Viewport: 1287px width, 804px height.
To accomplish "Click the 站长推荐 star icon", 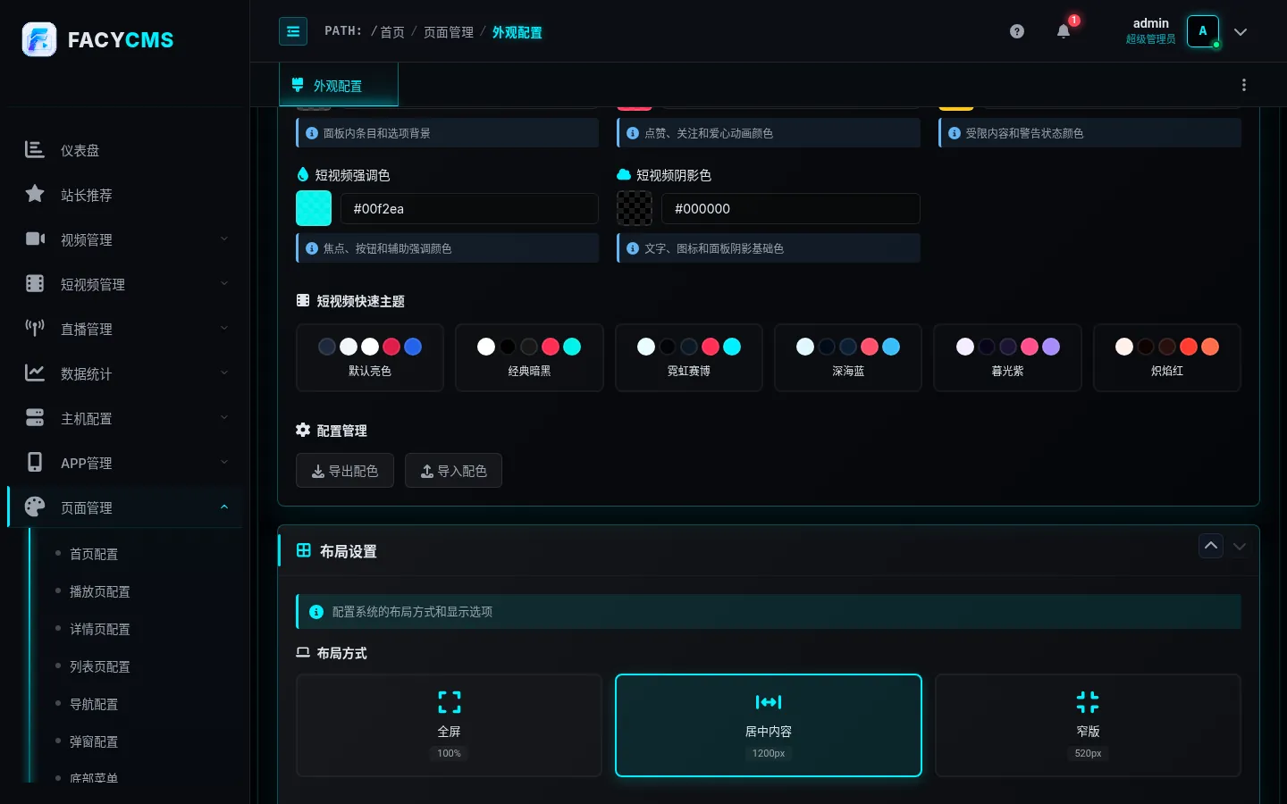I will pos(35,194).
